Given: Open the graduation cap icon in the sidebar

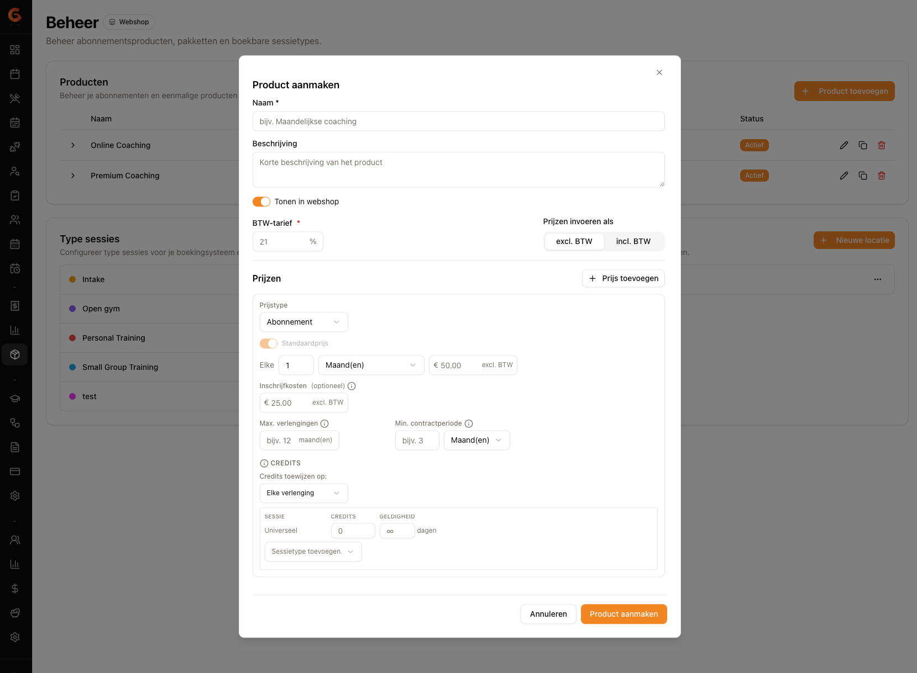Looking at the screenshot, I should pyautogui.click(x=15, y=399).
